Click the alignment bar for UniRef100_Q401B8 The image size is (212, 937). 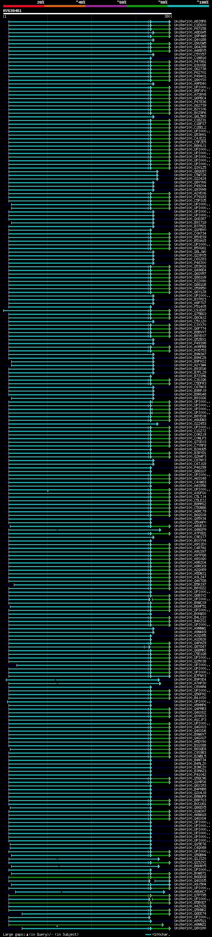click(81, 40)
